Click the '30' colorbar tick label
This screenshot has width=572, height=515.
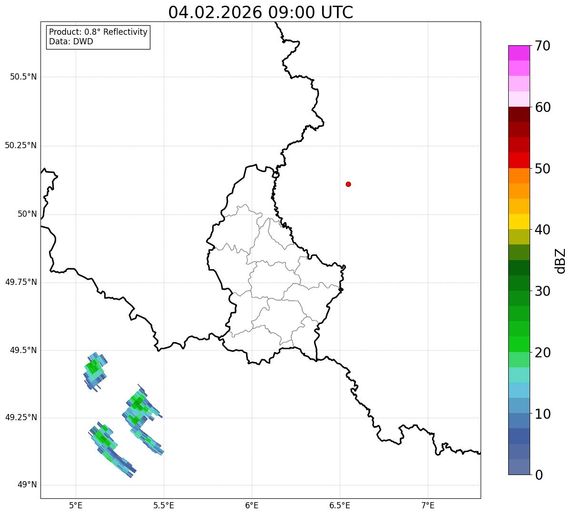tap(542, 291)
